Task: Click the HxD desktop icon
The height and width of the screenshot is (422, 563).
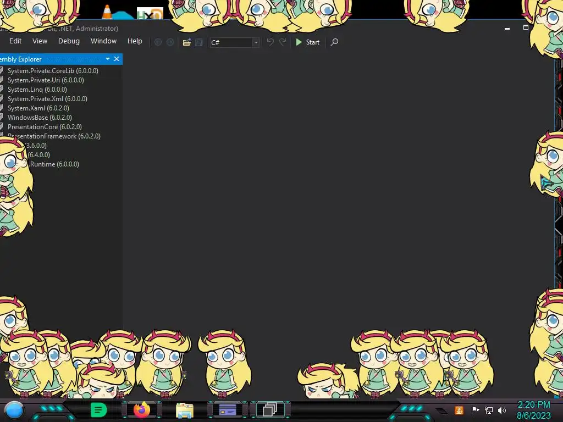Action: pos(150,14)
